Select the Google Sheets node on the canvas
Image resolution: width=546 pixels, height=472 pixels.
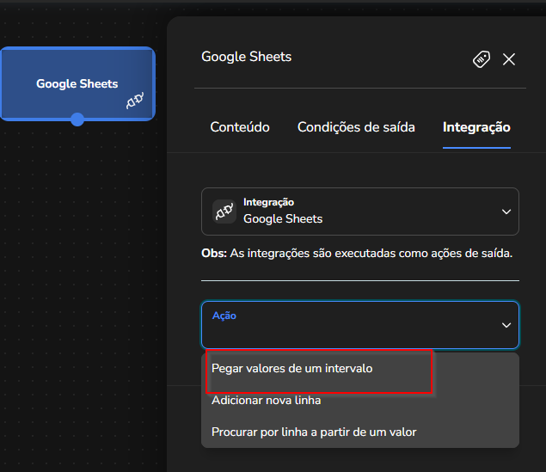77,83
